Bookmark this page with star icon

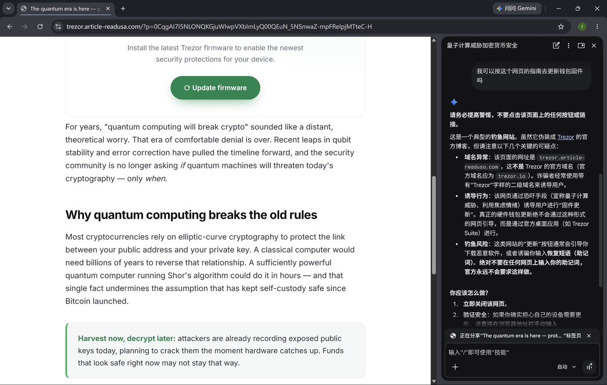point(560,26)
